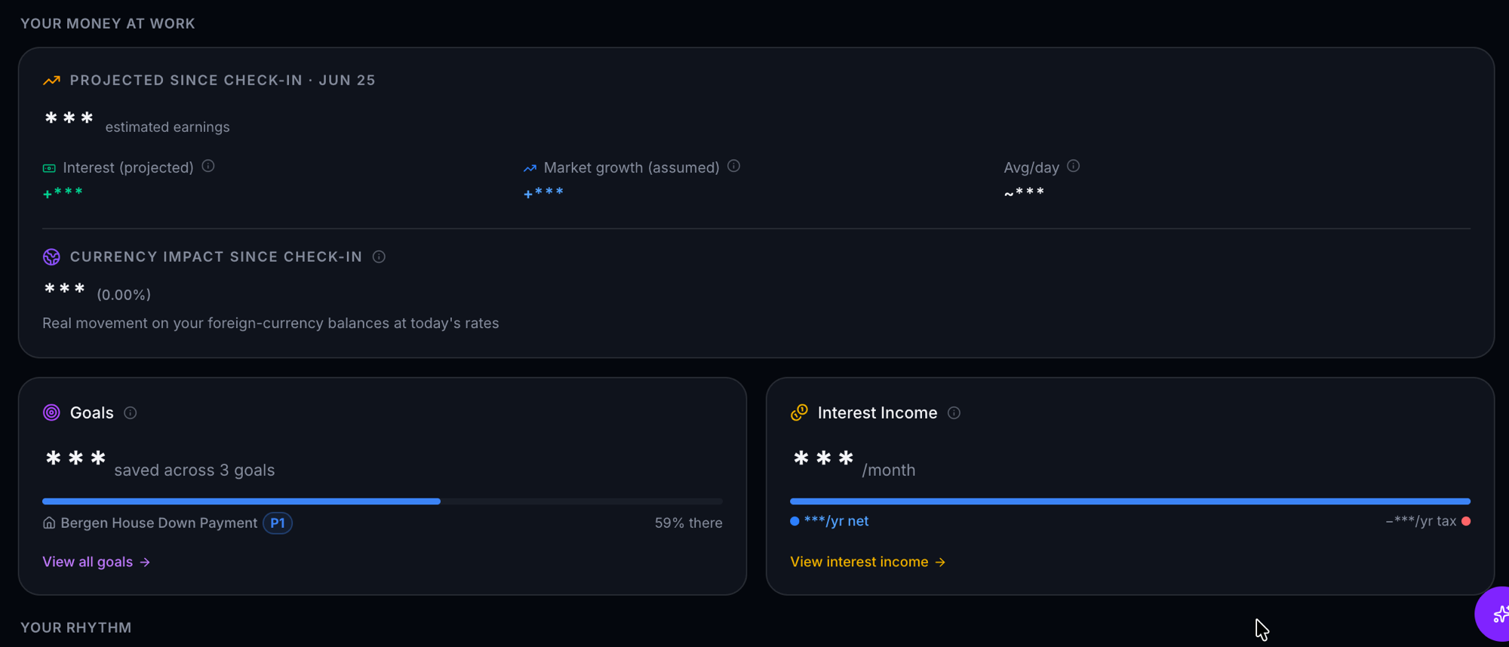Open the purple sparkle assistant button
Viewport: 1509px width, 647px height.
[1495, 614]
